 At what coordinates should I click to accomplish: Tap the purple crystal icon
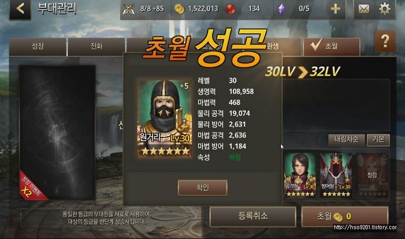(x=282, y=9)
